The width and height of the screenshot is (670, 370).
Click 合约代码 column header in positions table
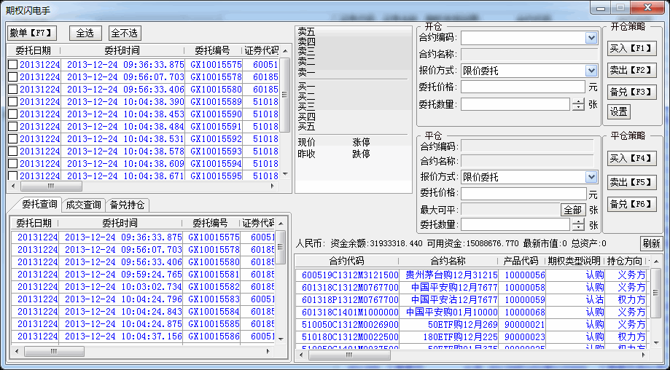346,261
